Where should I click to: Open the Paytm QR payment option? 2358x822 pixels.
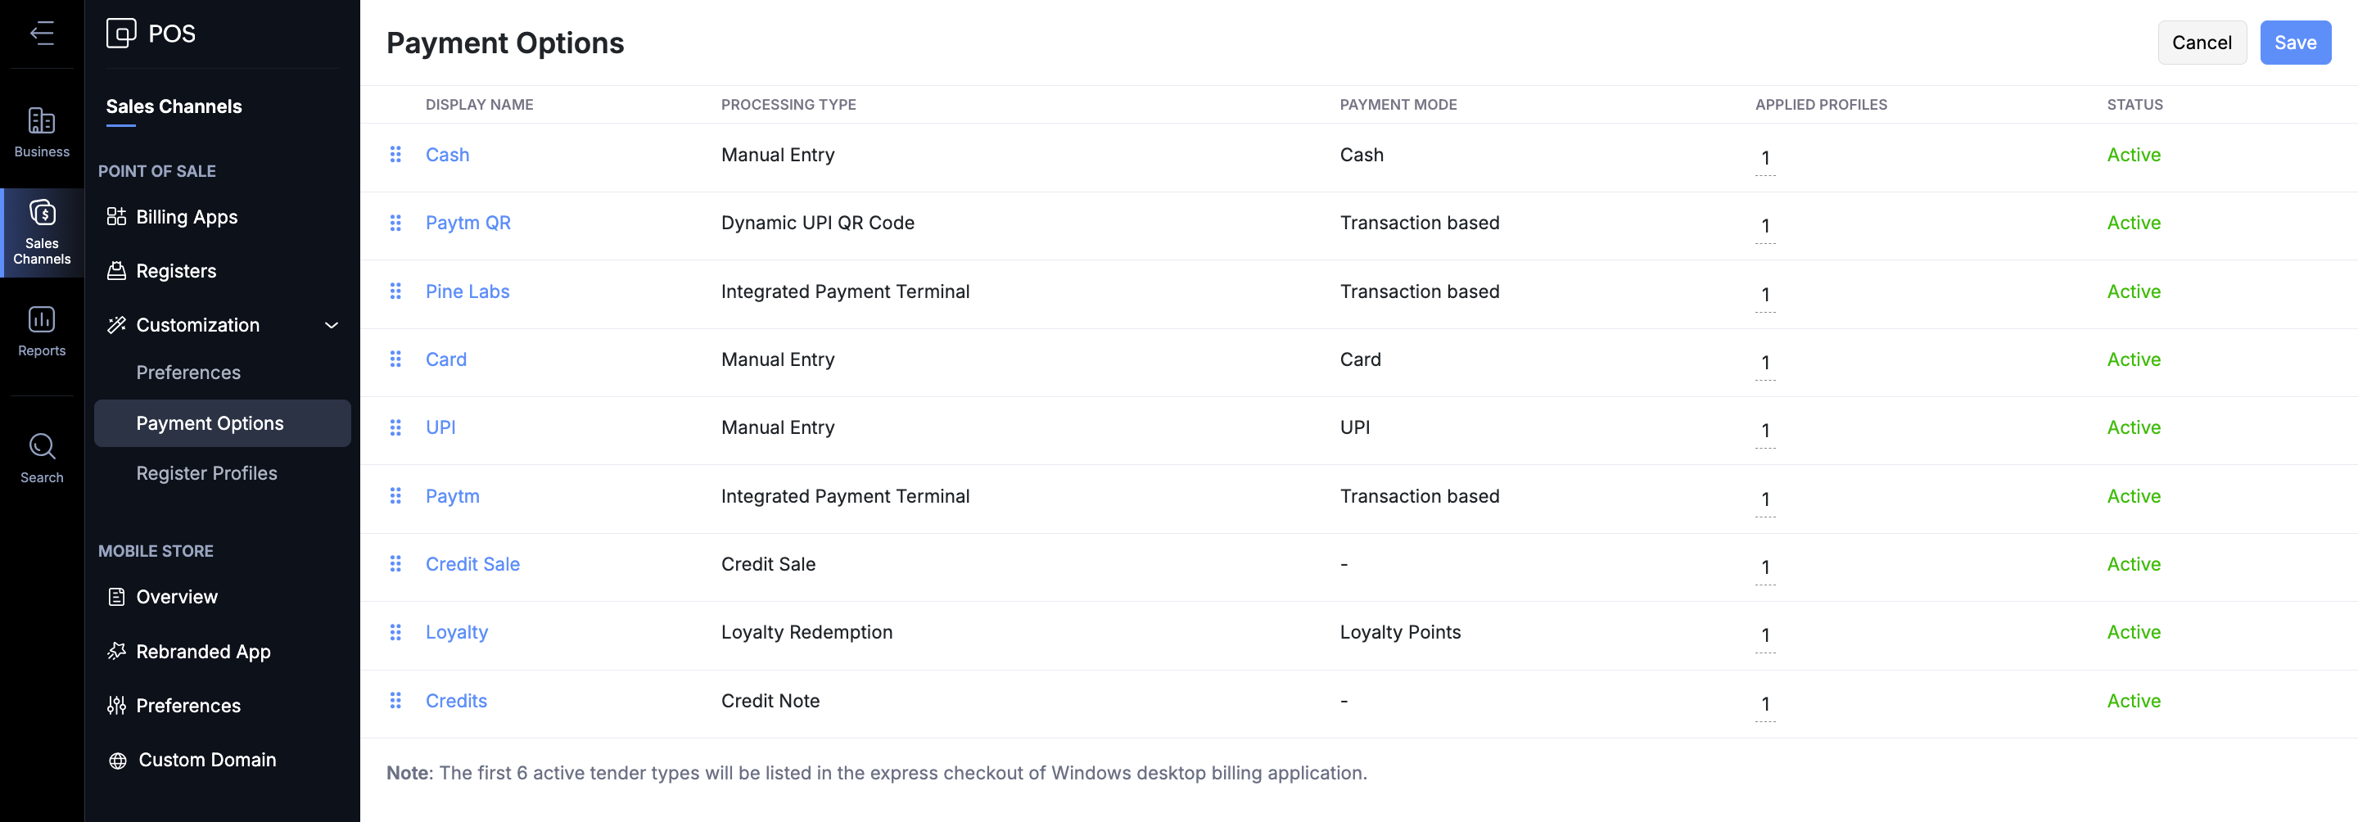point(468,223)
